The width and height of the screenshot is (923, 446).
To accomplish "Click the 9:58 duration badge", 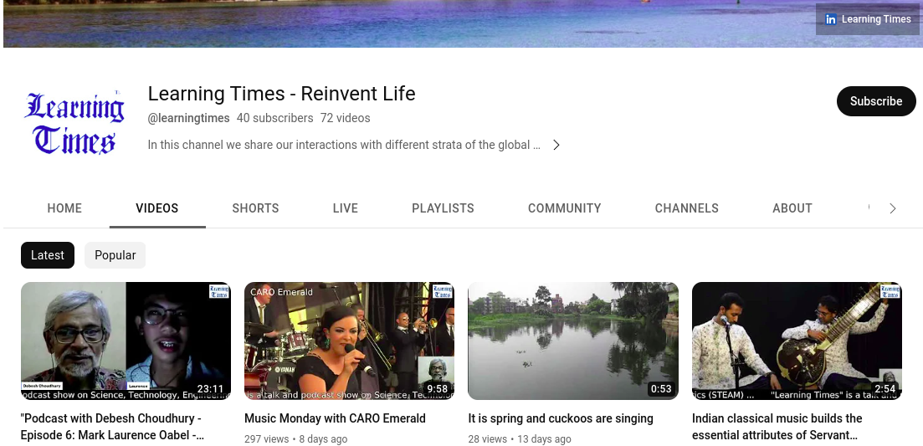I will coord(438,389).
